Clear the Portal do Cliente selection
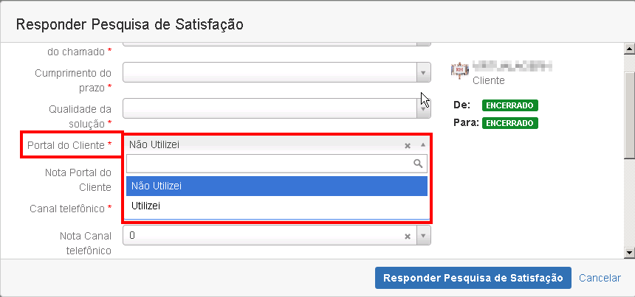The image size is (635, 297). 407,145
